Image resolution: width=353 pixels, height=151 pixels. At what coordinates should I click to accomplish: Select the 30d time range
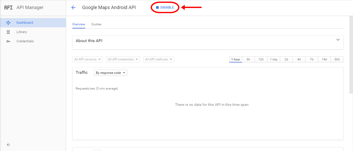[x=337, y=59]
